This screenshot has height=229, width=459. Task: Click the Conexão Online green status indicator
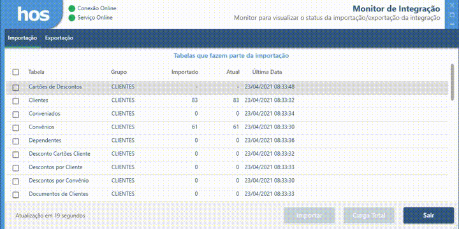(x=71, y=8)
